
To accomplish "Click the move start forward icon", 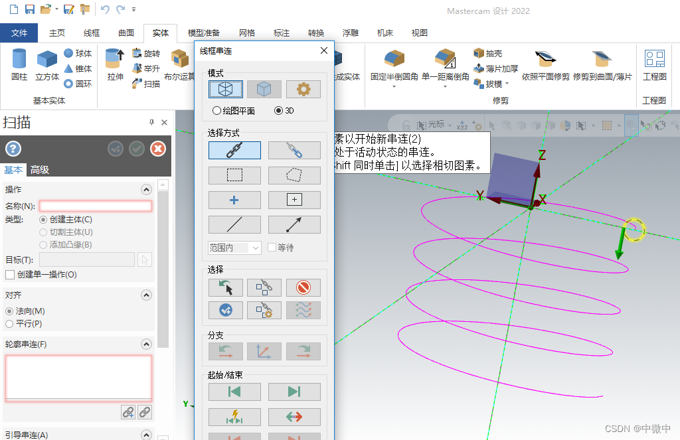I will point(294,392).
